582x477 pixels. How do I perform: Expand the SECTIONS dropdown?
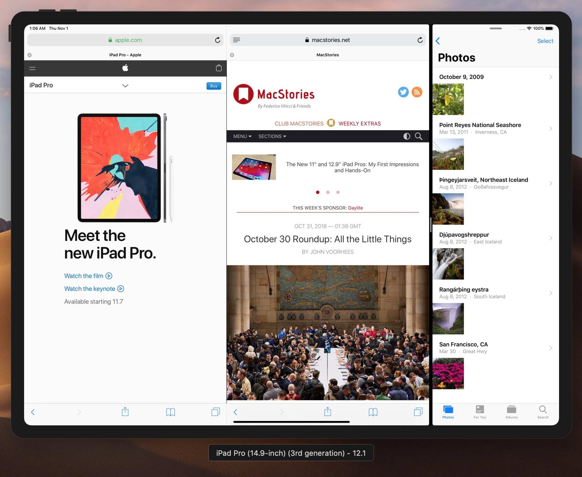click(272, 136)
